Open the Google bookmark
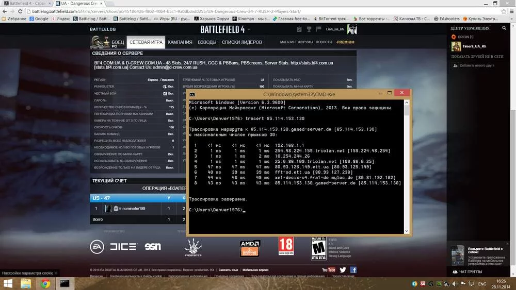Screen dimensions: 516x290 click(x=39, y=19)
